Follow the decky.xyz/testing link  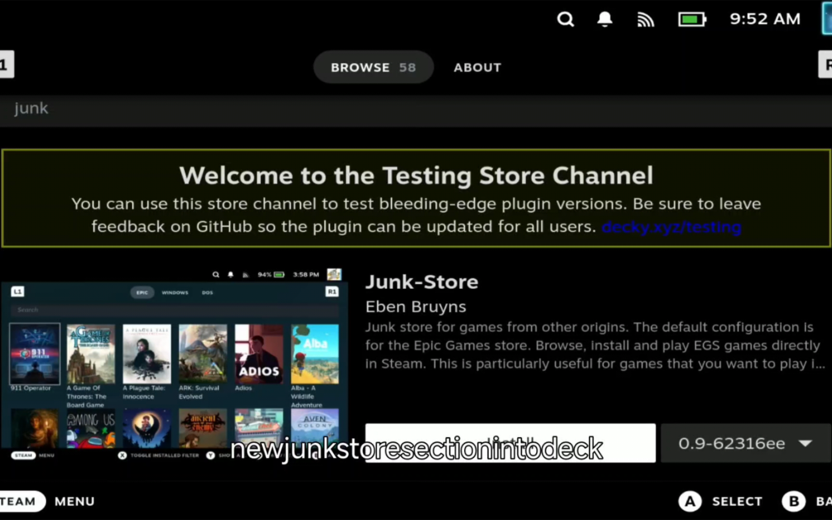click(671, 226)
